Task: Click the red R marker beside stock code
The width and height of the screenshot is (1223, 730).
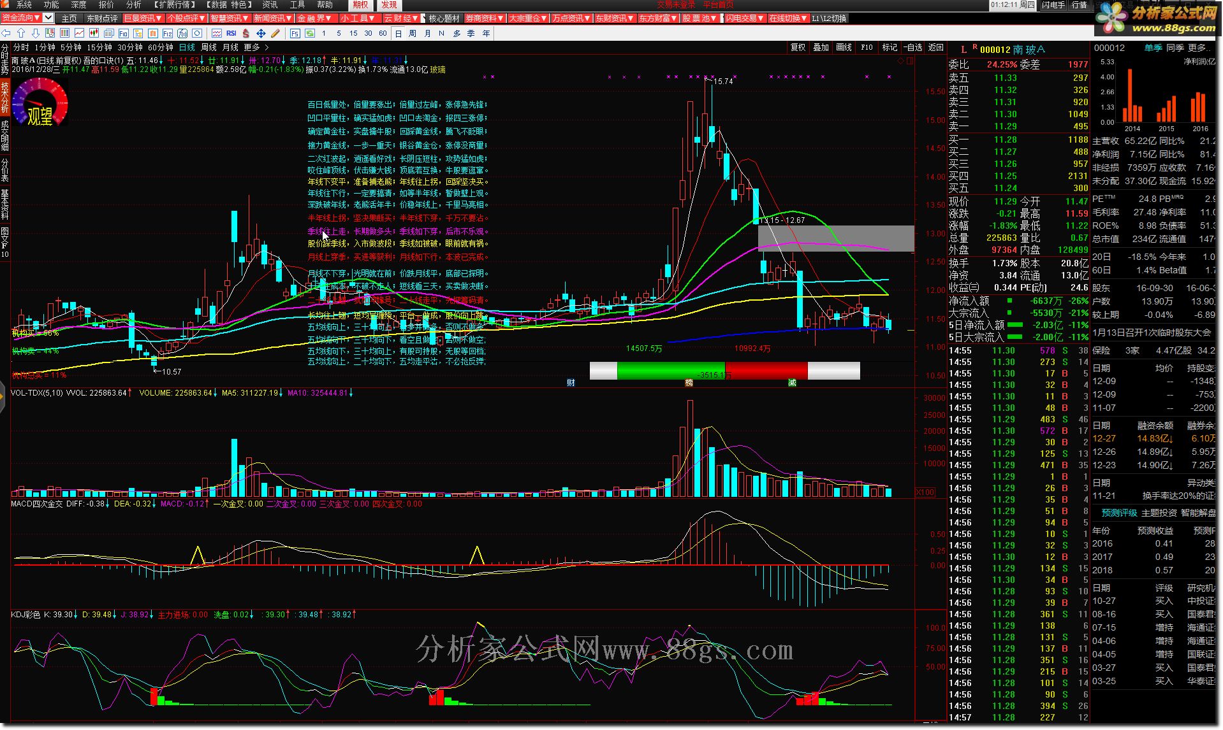Action: click(975, 47)
